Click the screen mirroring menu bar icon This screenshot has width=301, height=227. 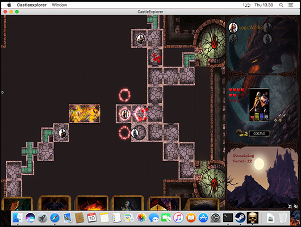(246, 5)
